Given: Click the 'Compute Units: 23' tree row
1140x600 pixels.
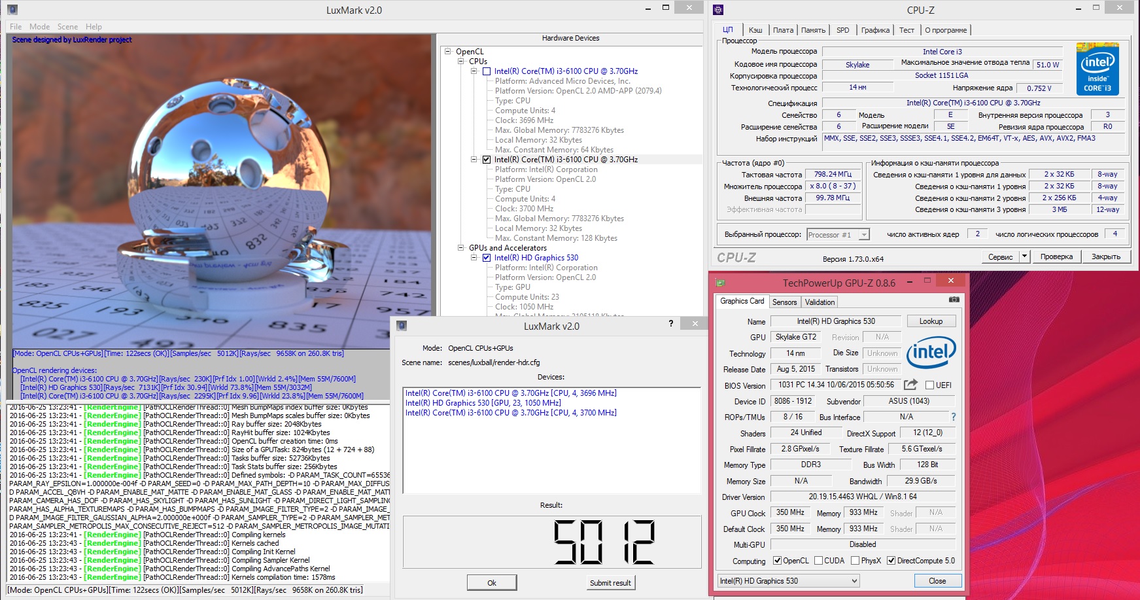Looking at the screenshot, I should pos(527,297).
